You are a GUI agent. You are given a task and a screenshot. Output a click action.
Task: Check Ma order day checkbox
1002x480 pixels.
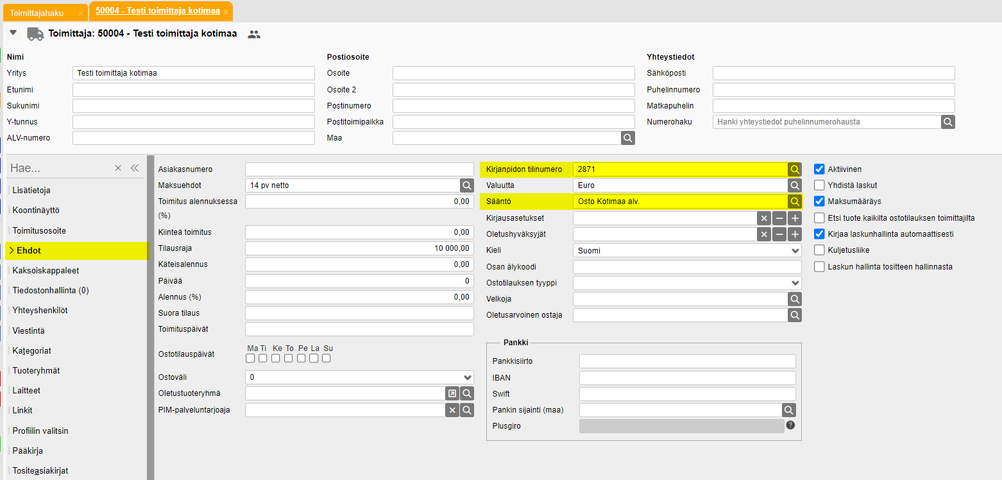point(250,358)
